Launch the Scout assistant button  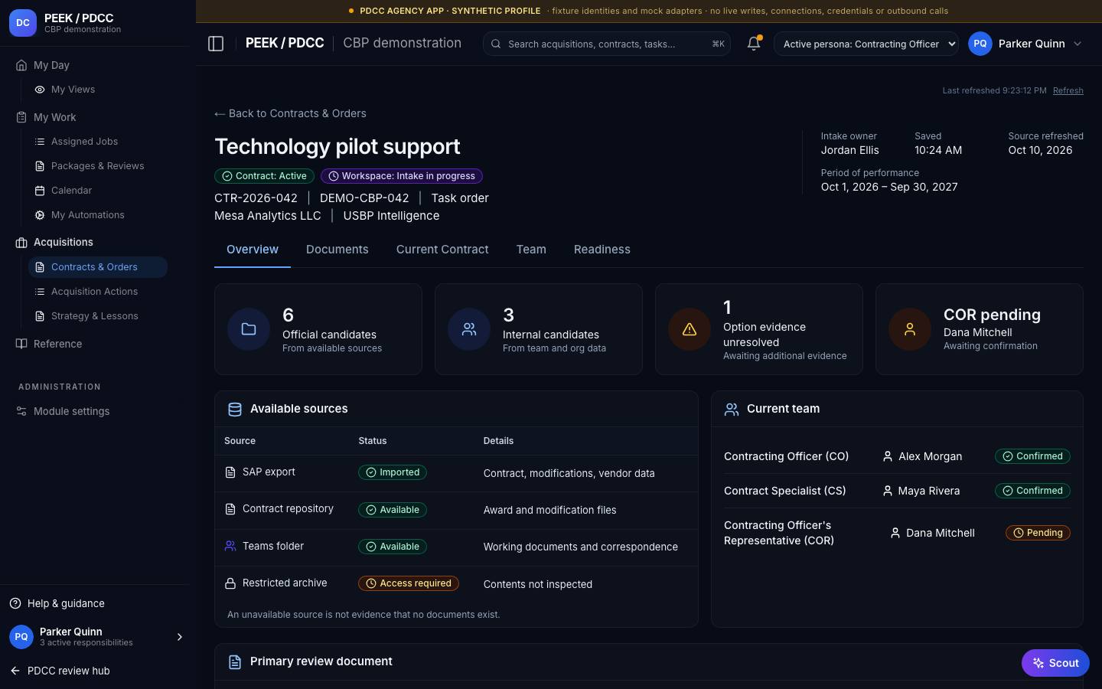1055,663
